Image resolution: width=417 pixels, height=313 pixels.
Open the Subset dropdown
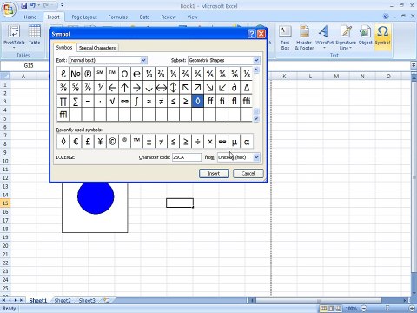(256, 60)
